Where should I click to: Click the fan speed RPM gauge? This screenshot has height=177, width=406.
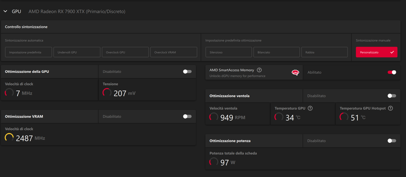point(214,117)
